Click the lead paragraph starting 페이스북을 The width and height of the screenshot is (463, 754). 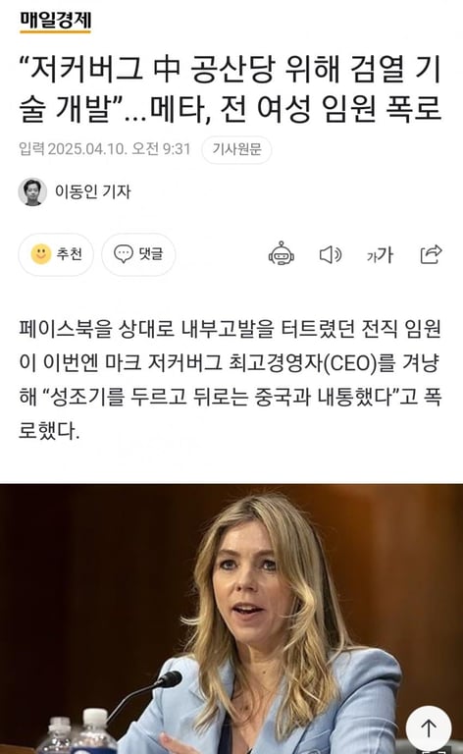(x=231, y=379)
